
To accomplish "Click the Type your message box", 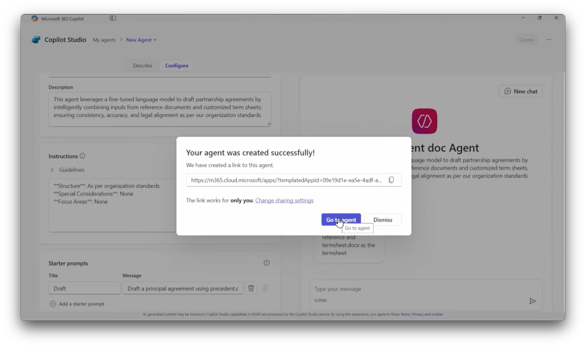I will [x=426, y=294].
